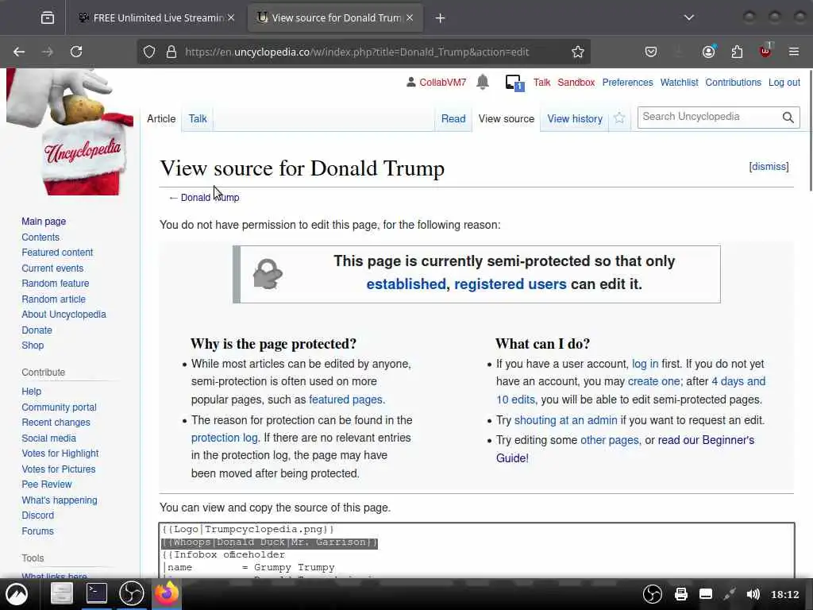This screenshot has height=610, width=813.
Task: Click the clock showing 18:12
Action: pos(785,594)
